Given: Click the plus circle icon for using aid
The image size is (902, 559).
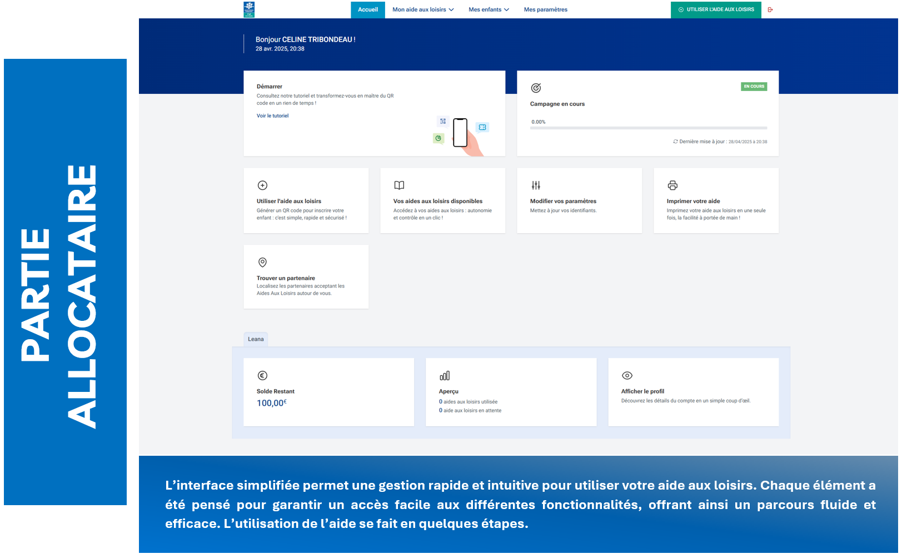Looking at the screenshot, I should click(263, 185).
